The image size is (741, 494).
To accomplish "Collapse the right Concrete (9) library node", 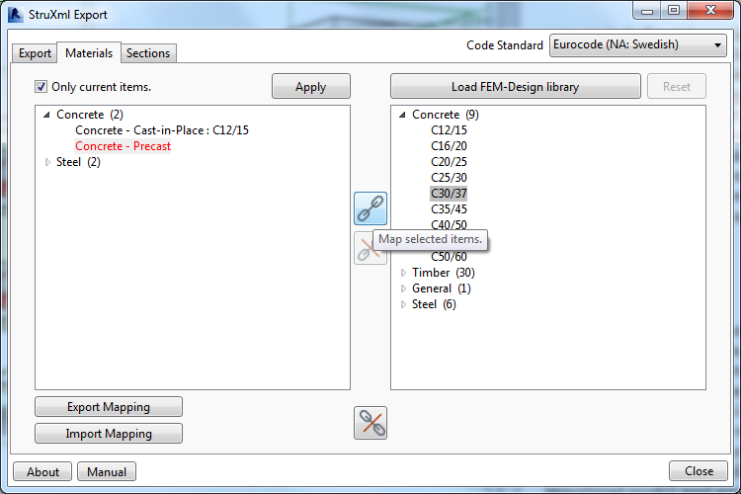I will 402,115.
